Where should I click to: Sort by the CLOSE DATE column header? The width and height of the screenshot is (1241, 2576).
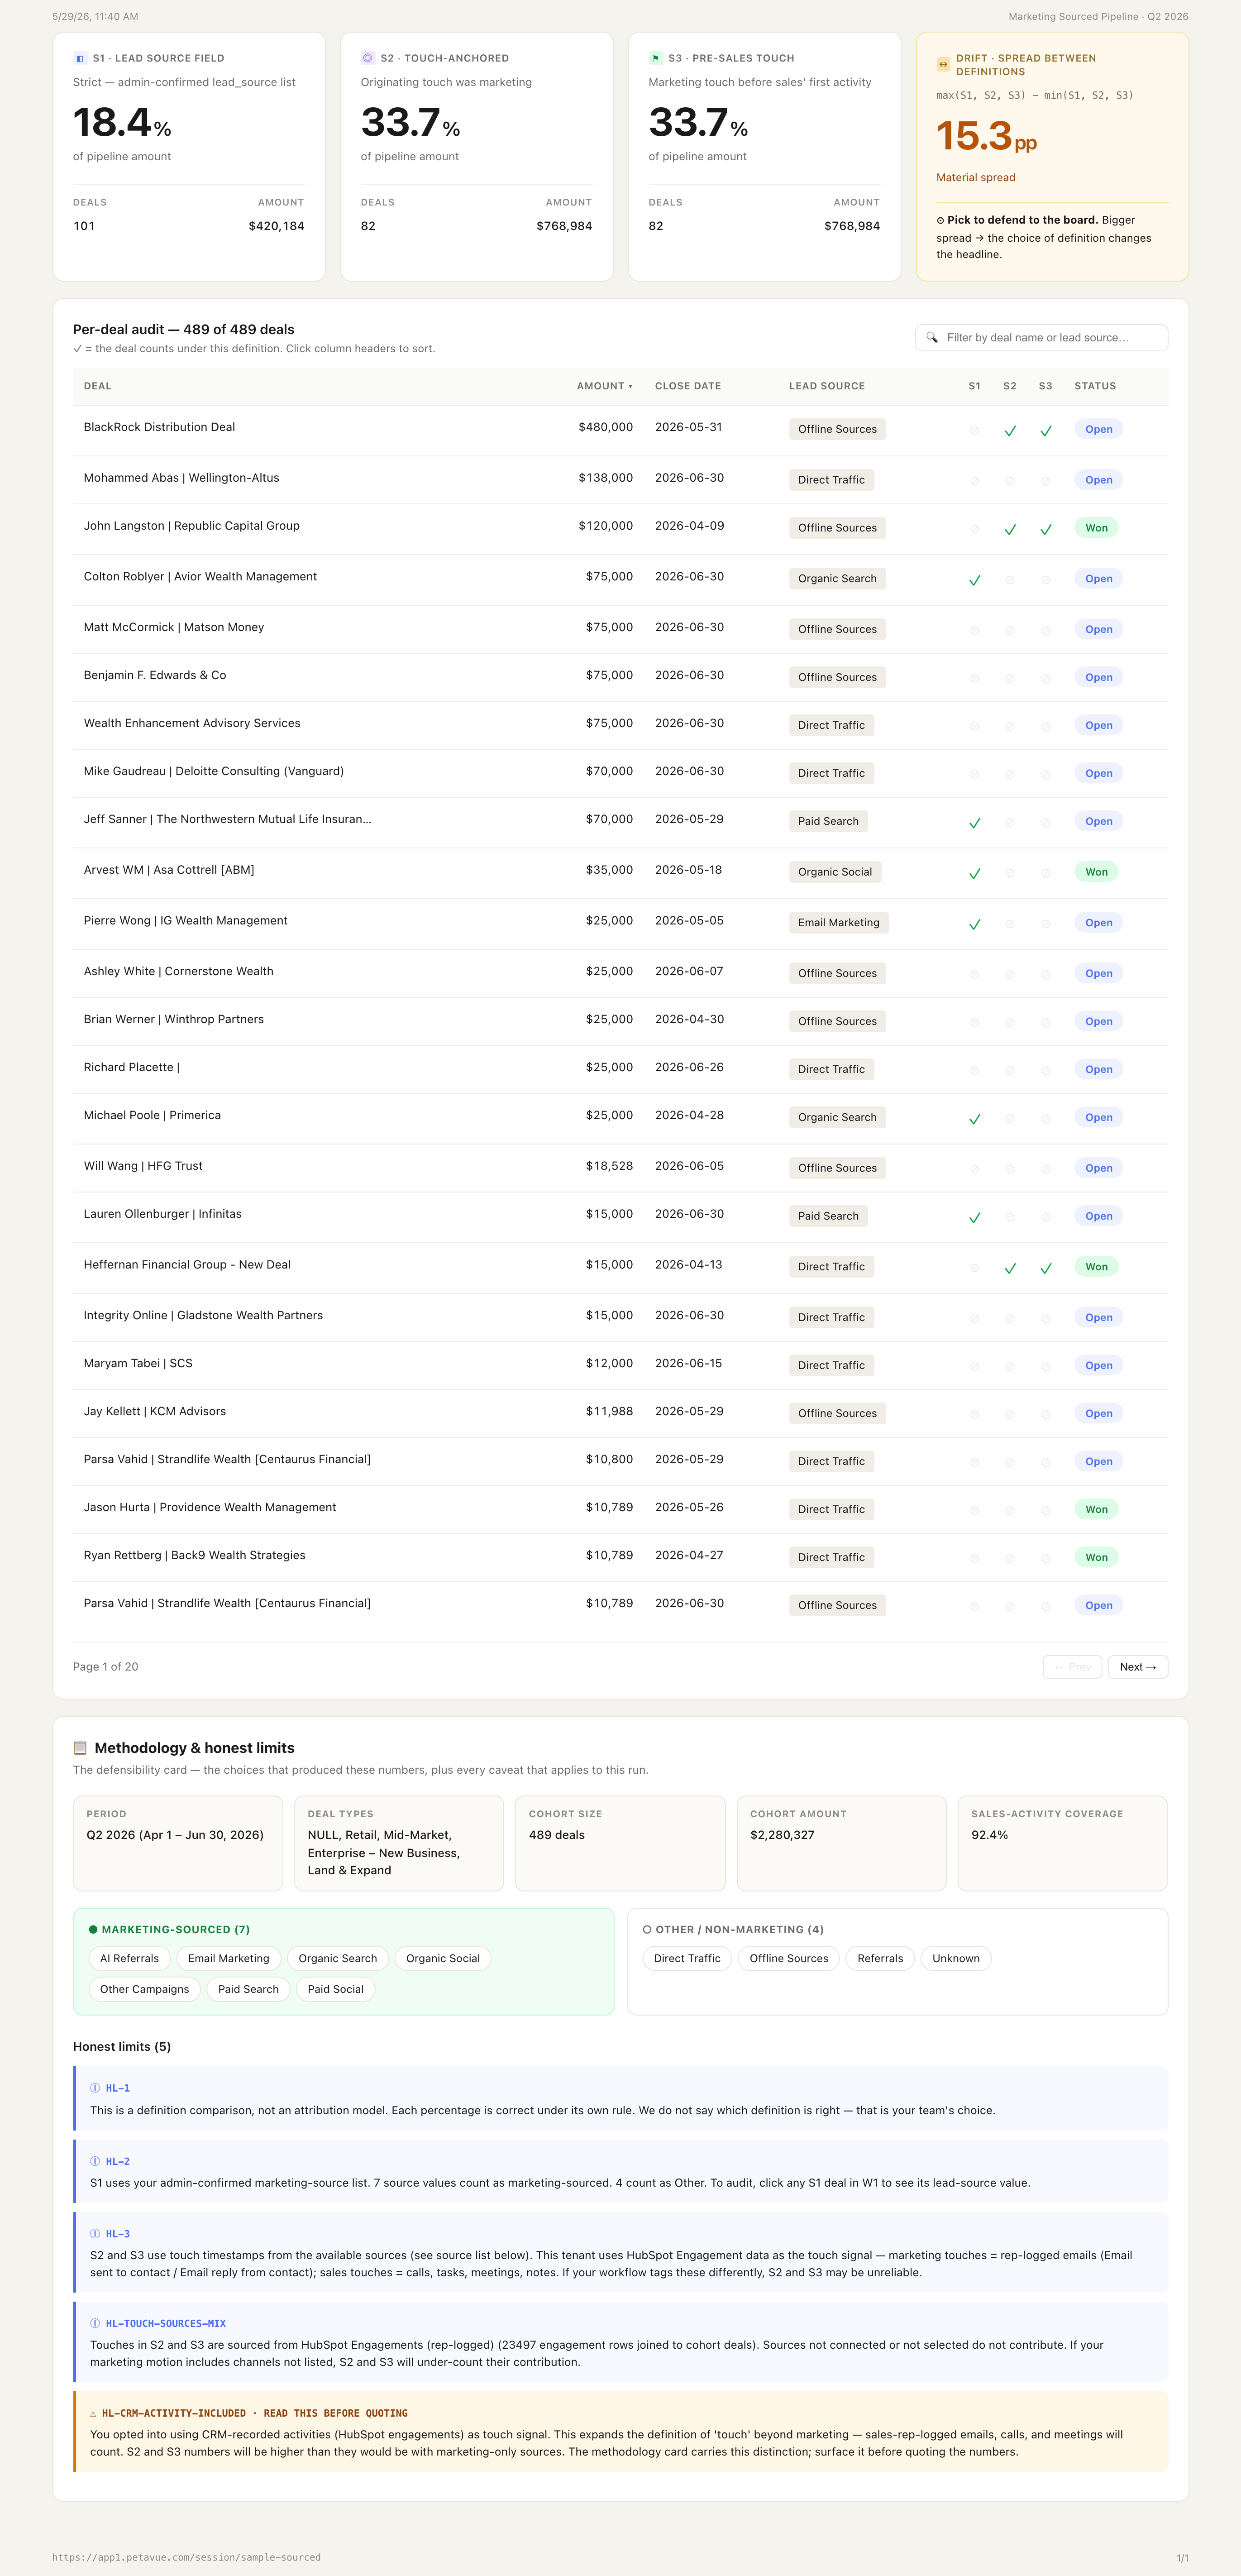688,386
